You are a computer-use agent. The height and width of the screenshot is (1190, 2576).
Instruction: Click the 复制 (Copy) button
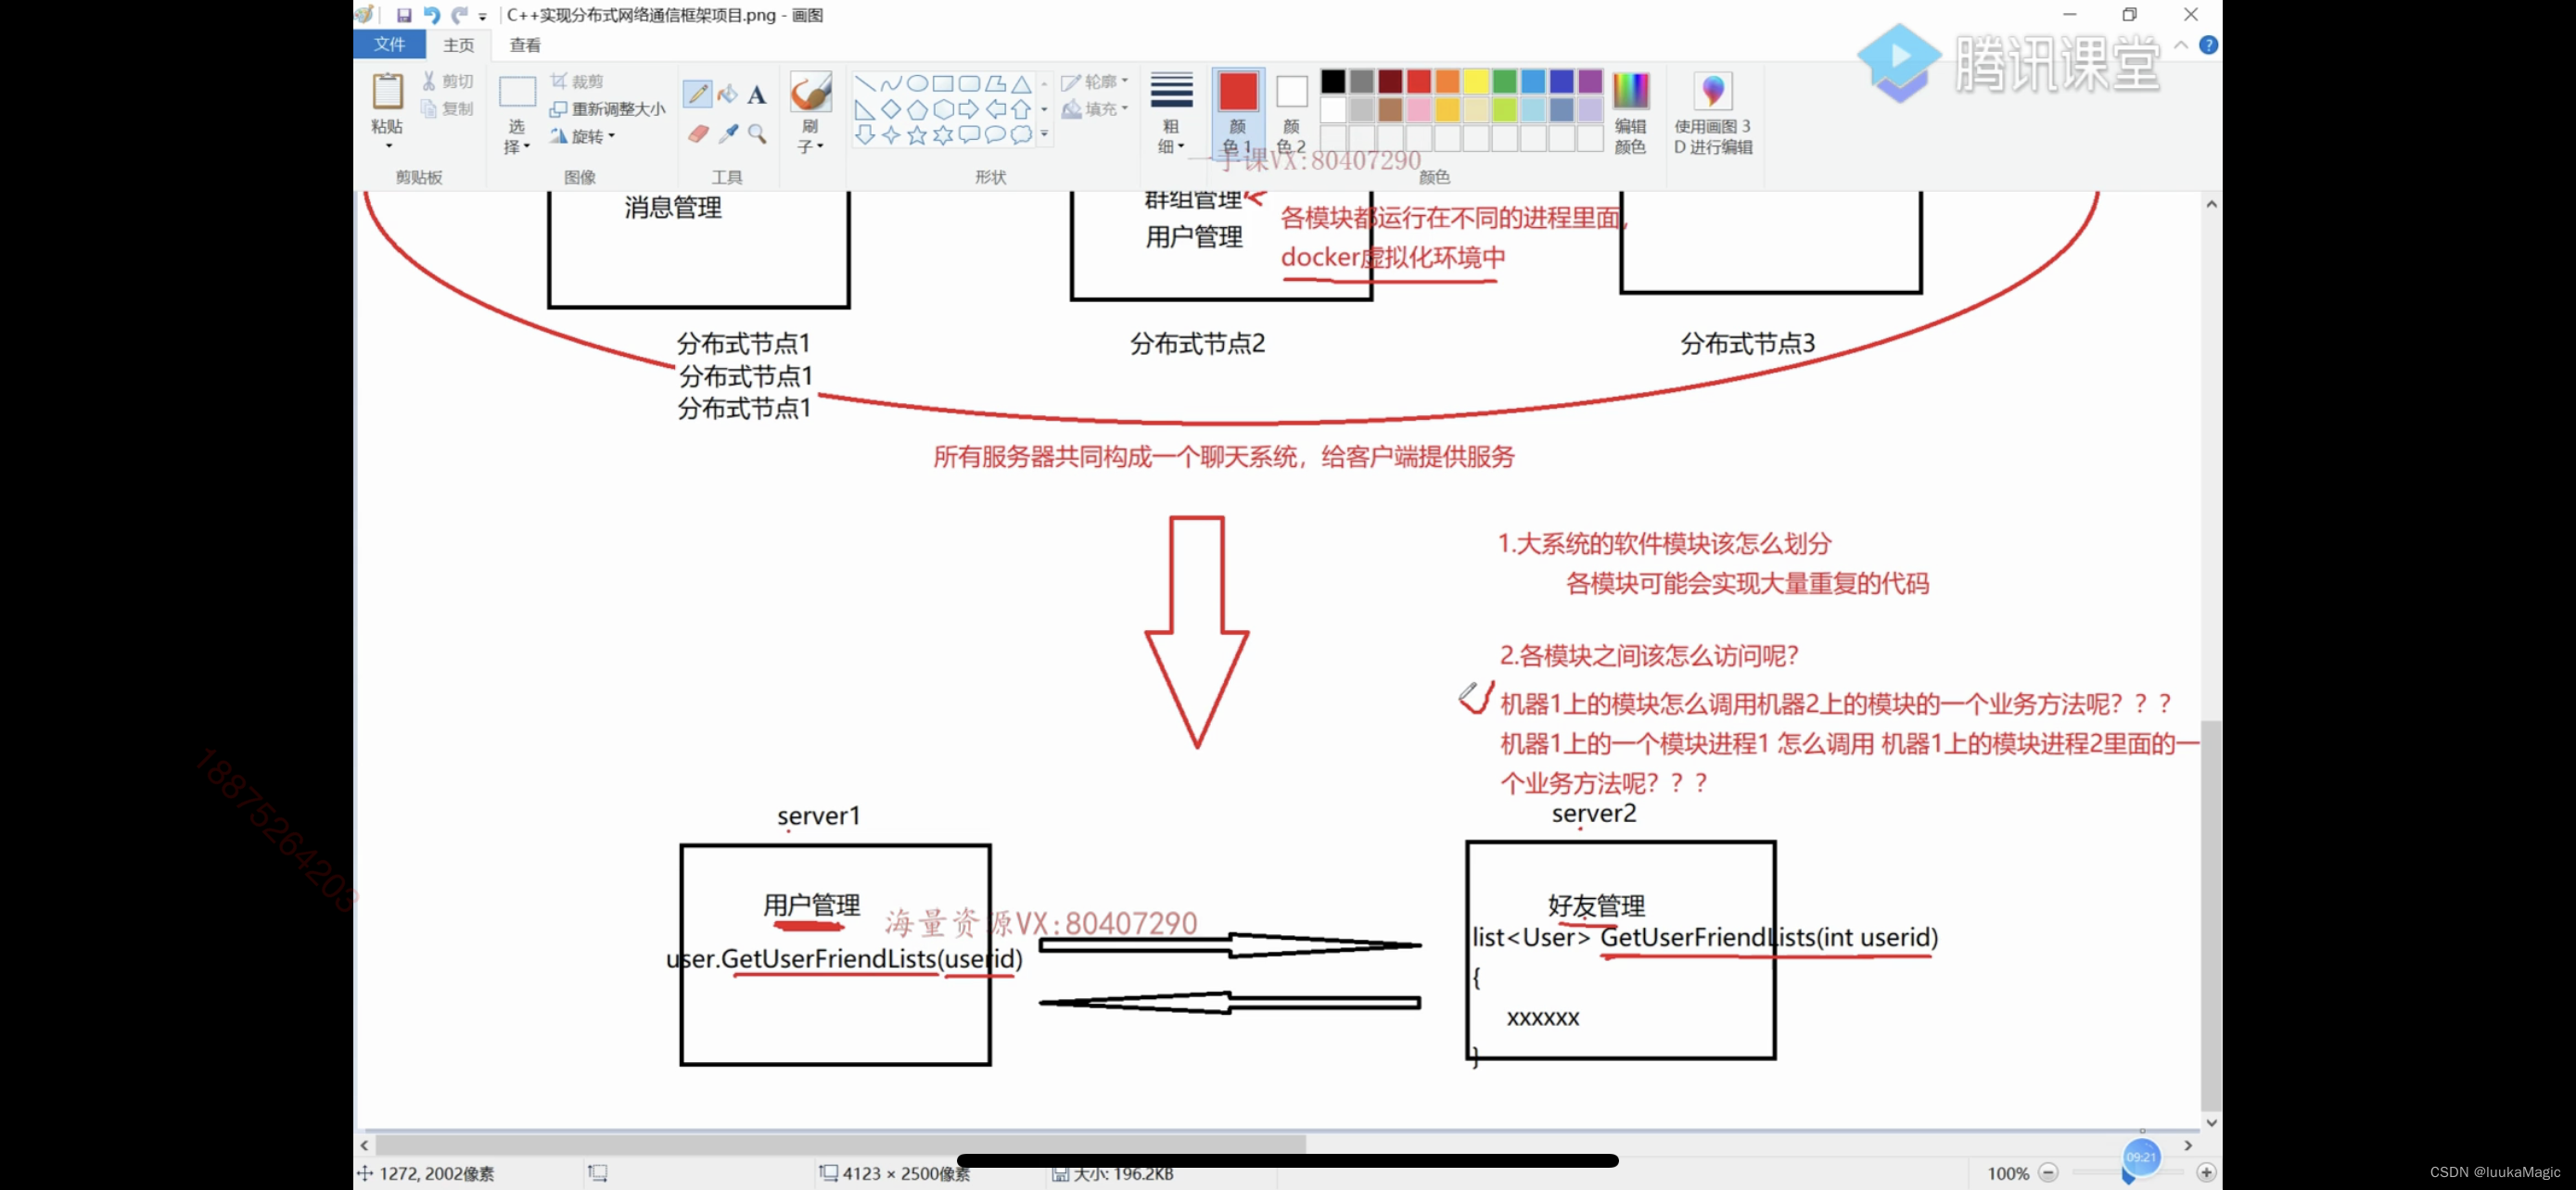(x=447, y=108)
